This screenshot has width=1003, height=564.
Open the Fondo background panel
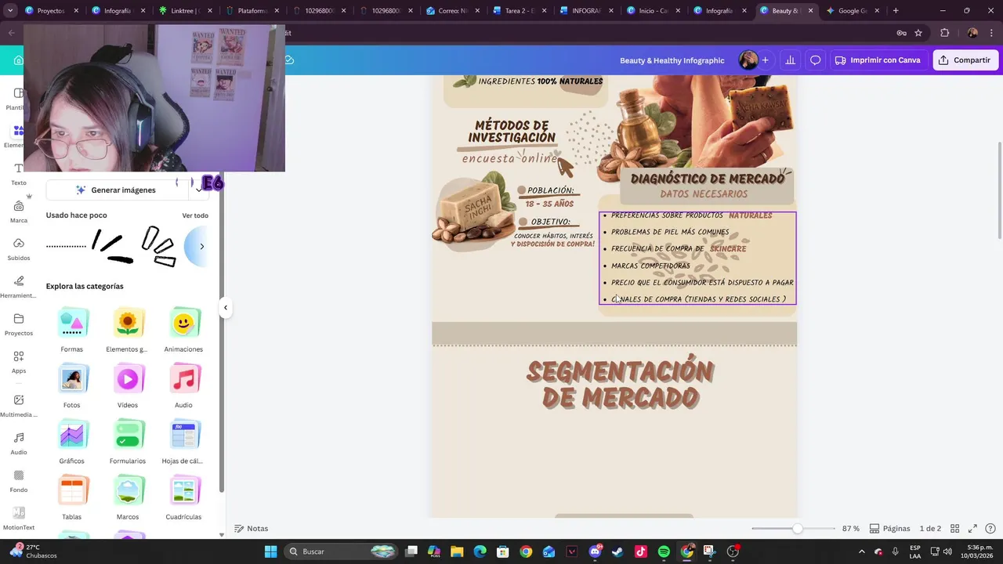19,482
